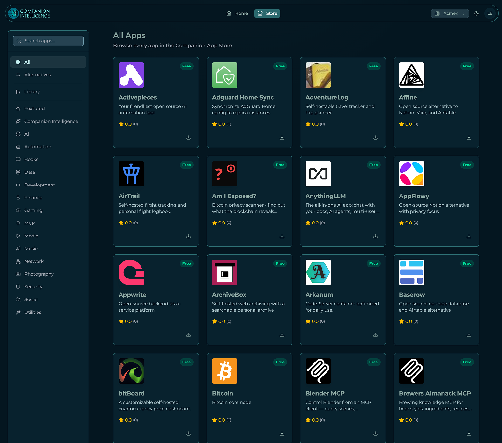Filter by Photography category
The image size is (502, 443).
48,274
